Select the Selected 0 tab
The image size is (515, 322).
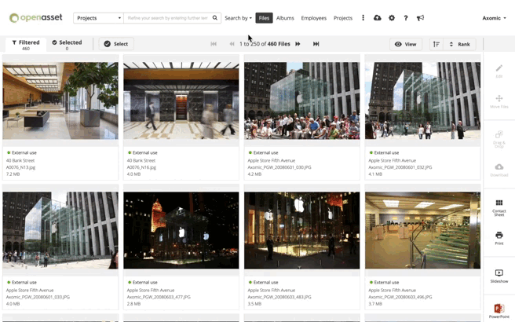67,45
